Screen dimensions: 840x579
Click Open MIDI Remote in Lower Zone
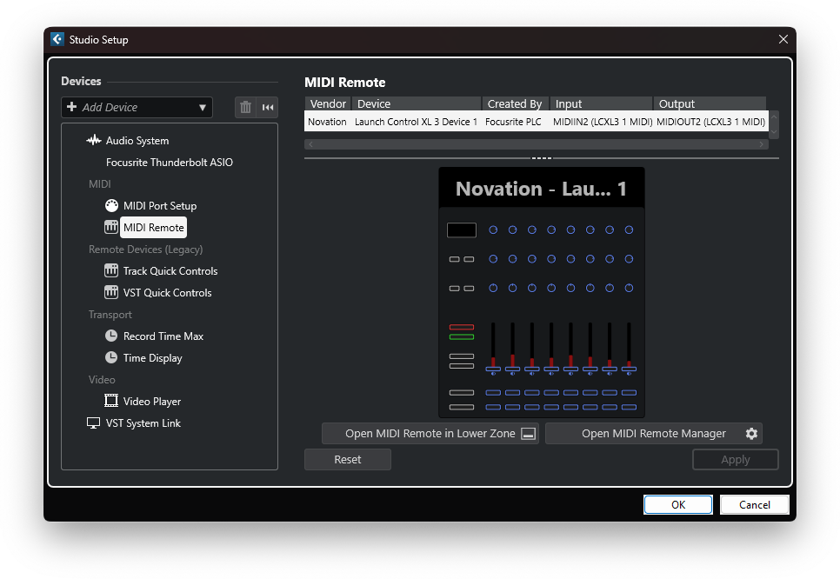430,433
